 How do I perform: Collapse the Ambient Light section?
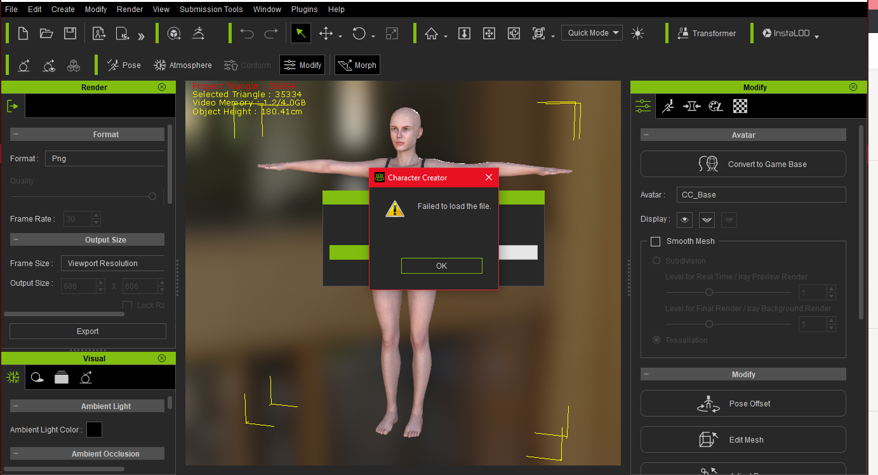point(15,406)
